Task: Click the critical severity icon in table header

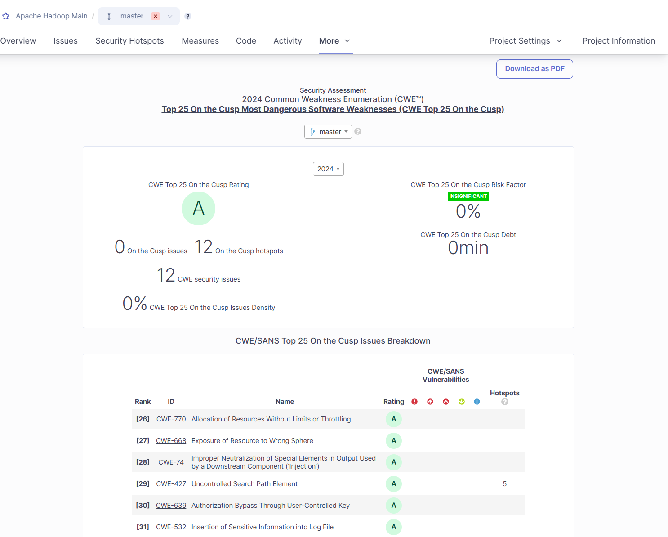Action: click(430, 402)
